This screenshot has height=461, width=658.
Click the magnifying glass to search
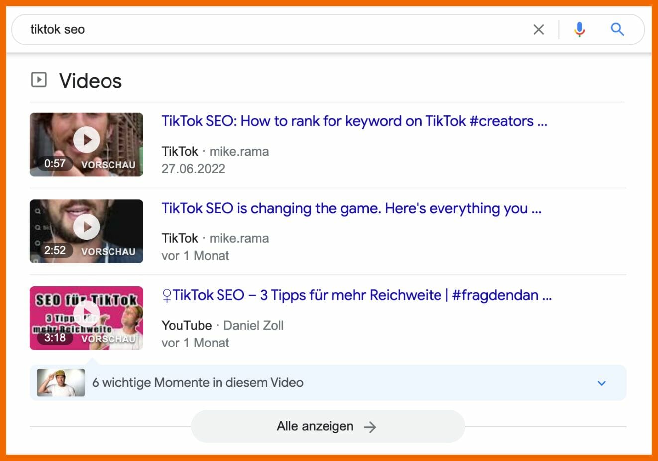point(617,29)
